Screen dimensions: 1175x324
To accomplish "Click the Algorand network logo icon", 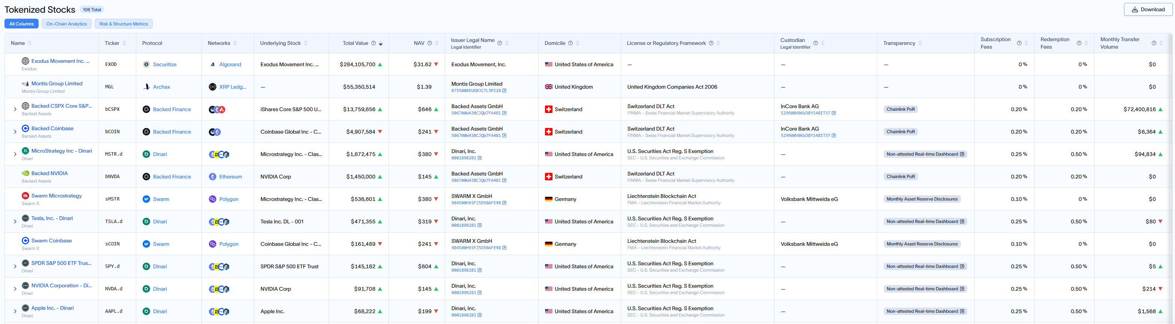I will coord(213,64).
